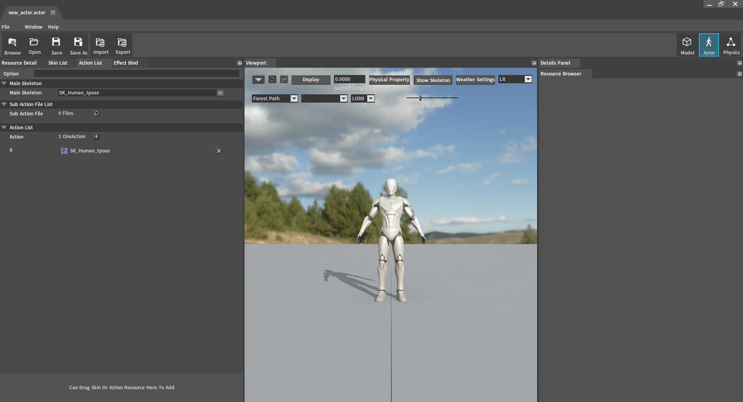Collapse the Action List section
Image resolution: width=743 pixels, height=402 pixels.
click(x=4, y=127)
